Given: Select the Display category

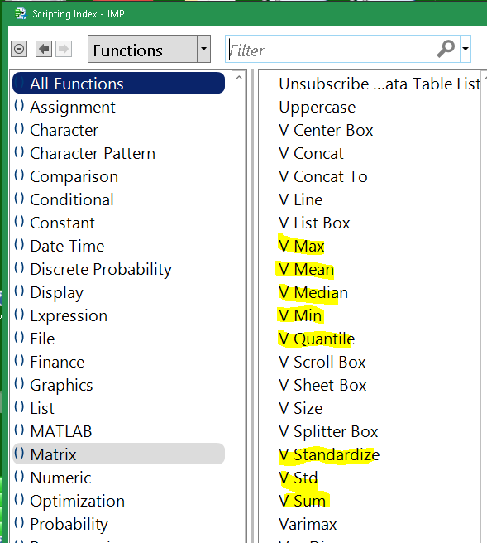Looking at the screenshot, I should tap(57, 293).
